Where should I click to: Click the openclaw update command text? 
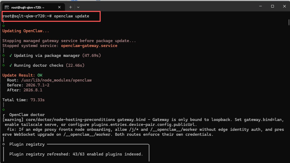(71, 16)
